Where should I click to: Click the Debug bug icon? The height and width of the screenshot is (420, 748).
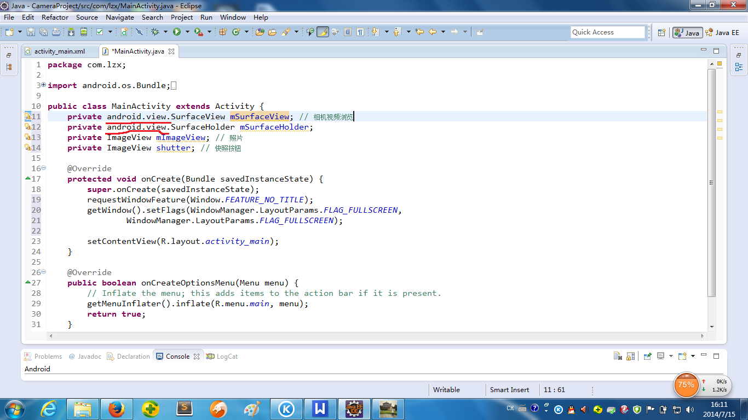(155, 32)
